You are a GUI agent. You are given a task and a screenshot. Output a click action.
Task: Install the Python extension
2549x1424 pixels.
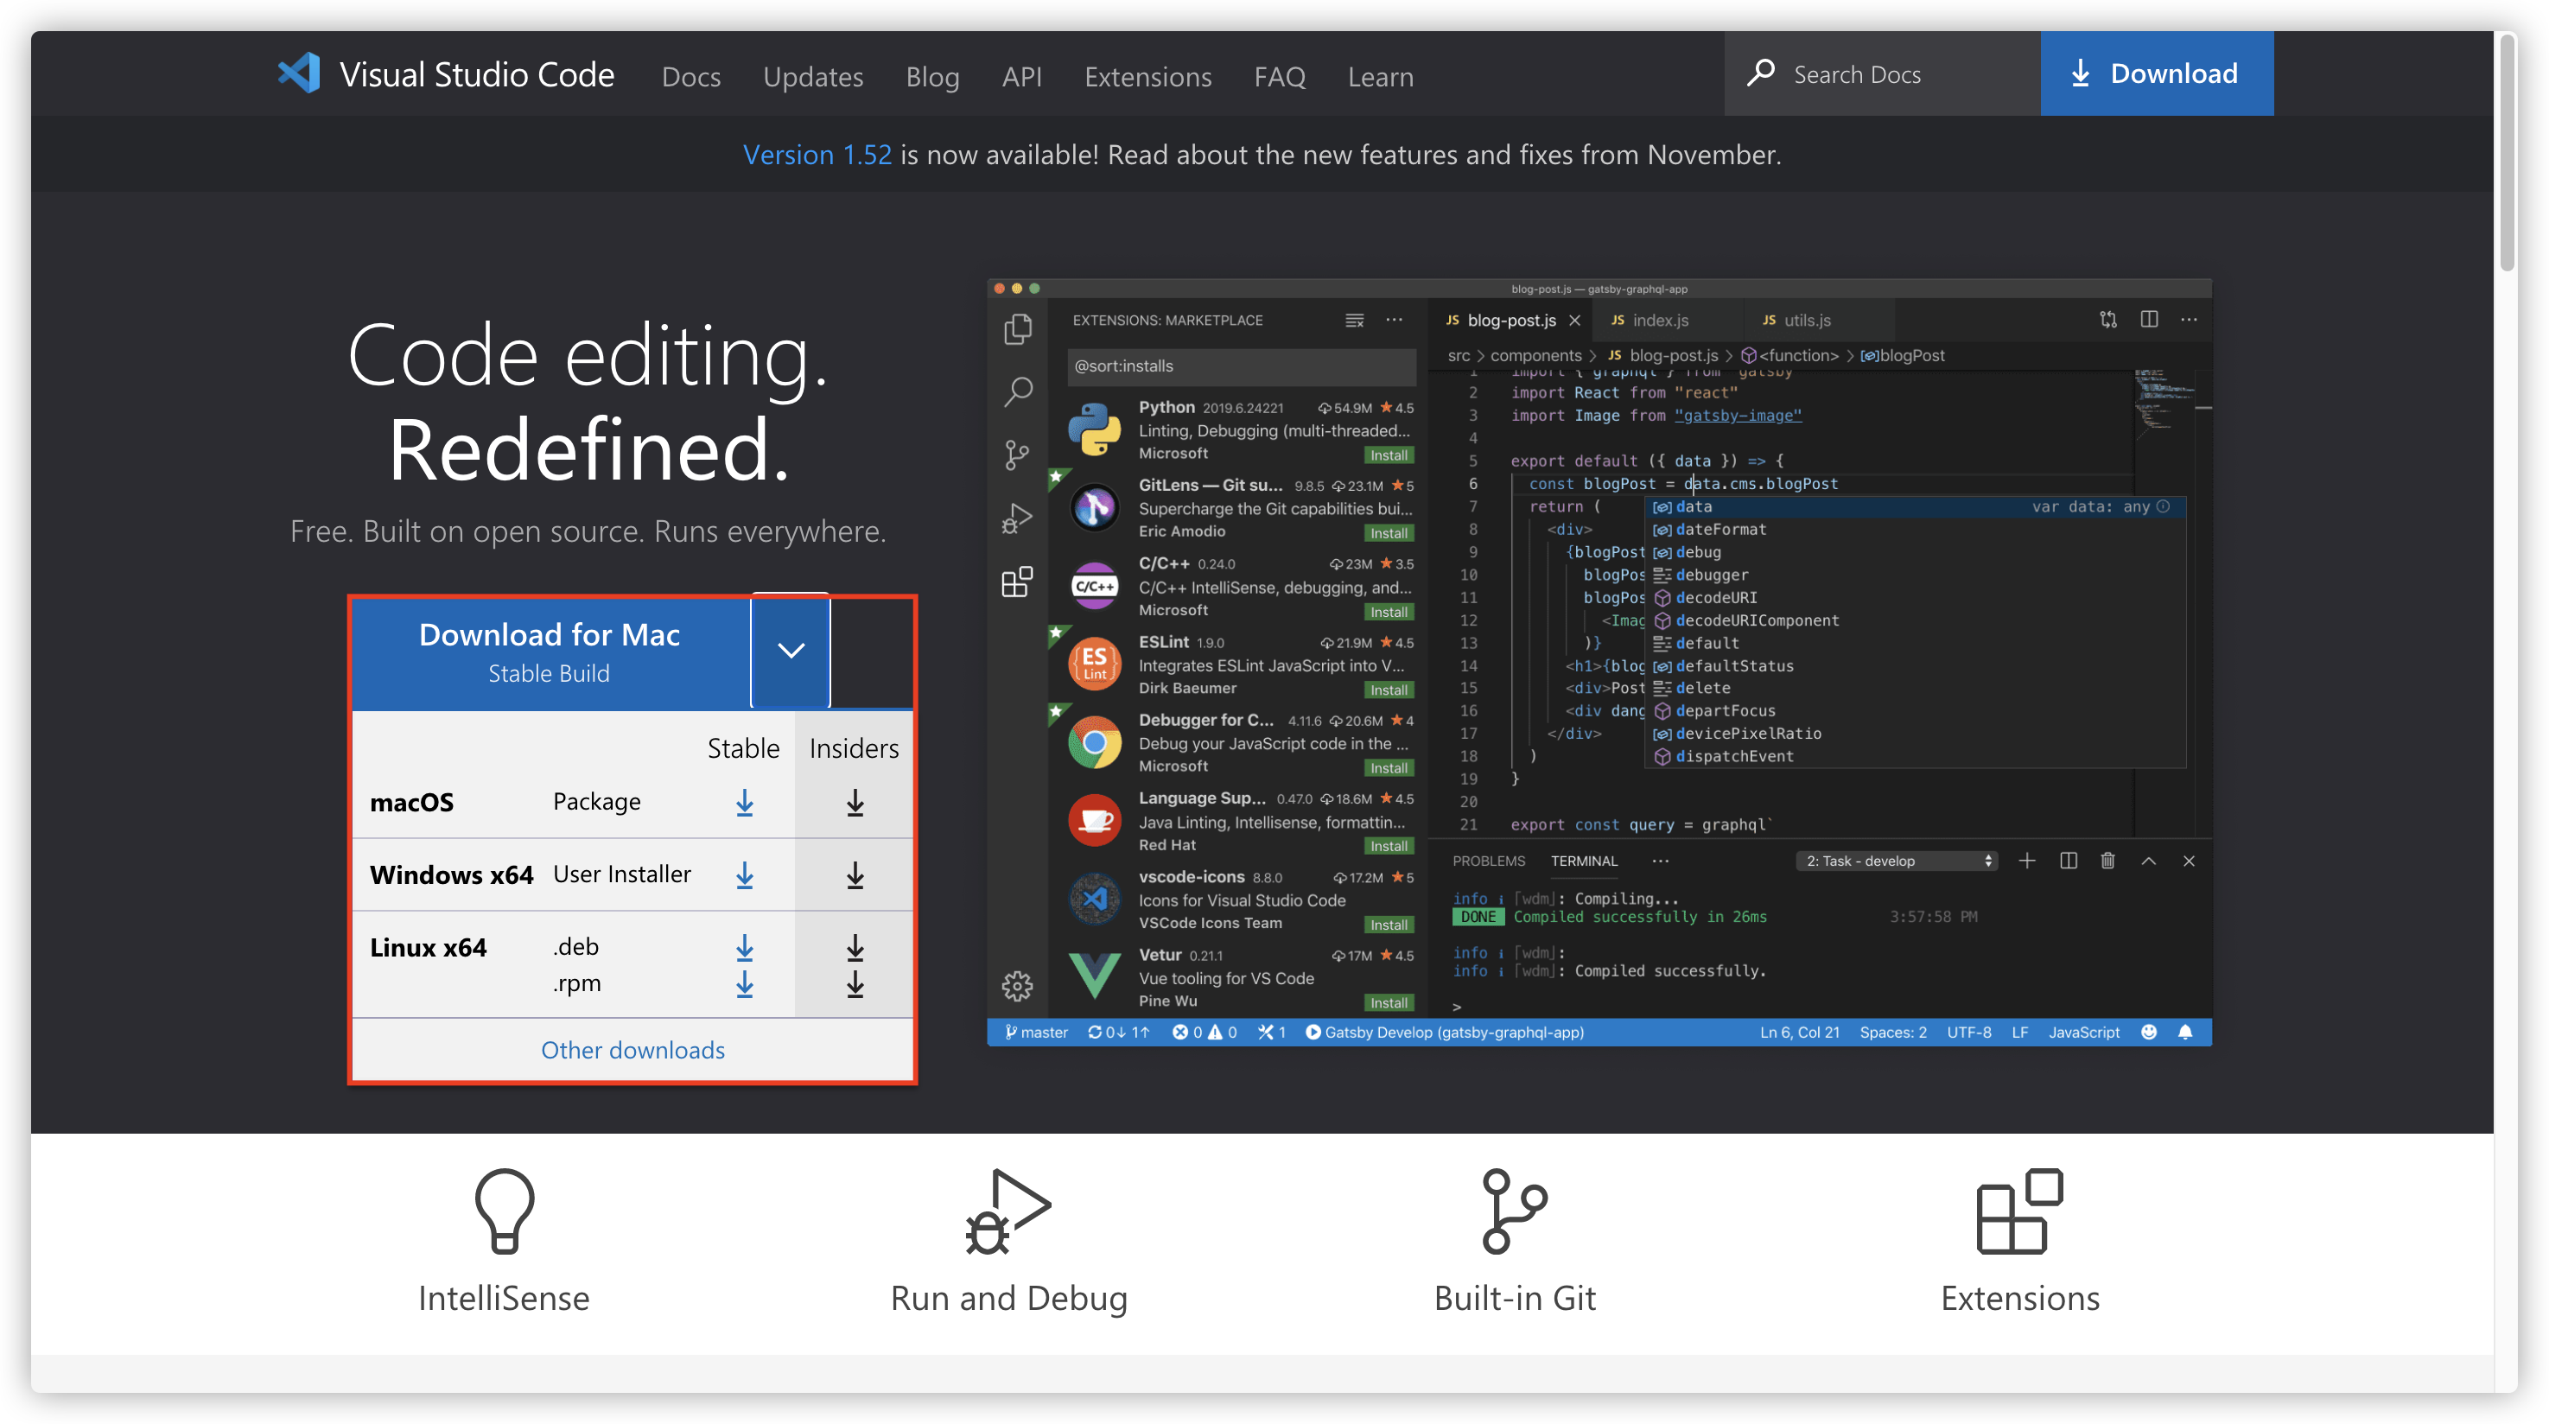1389,455
